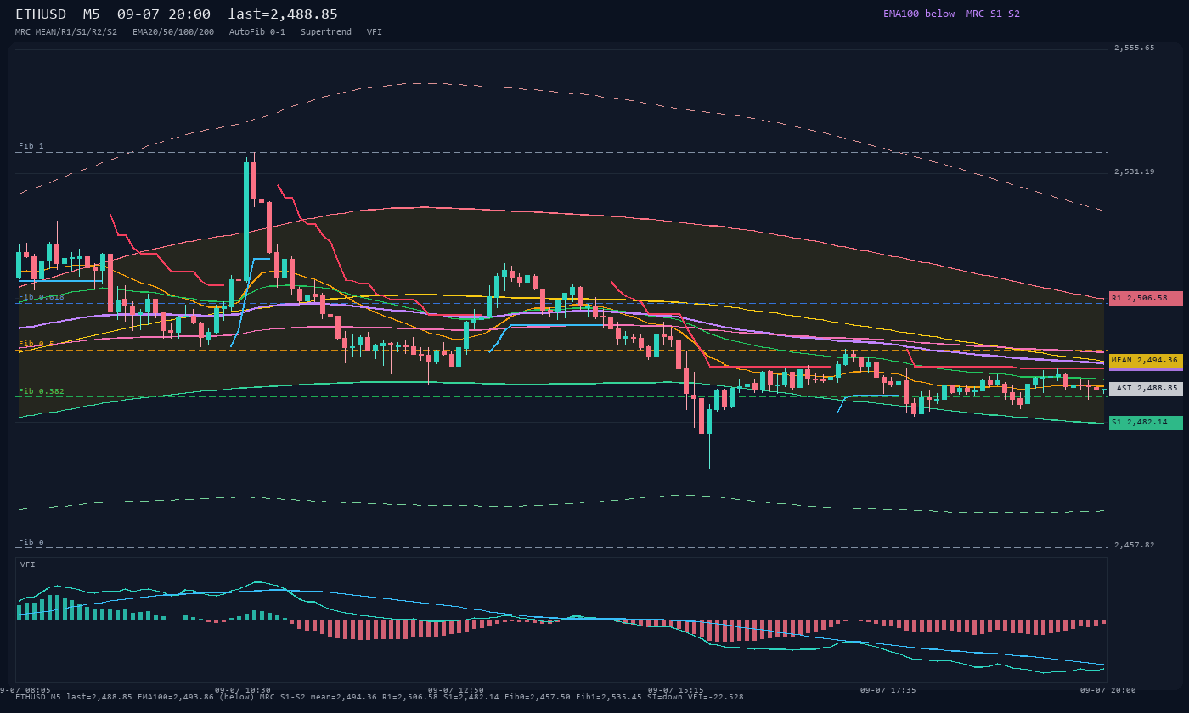This screenshot has width=1189, height=713.
Task: Click the bottom status summary line
Action: (379, 697)
